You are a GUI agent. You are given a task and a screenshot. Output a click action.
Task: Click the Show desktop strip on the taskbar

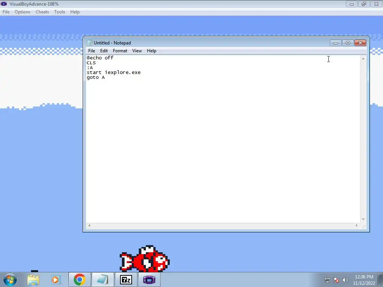380,280
